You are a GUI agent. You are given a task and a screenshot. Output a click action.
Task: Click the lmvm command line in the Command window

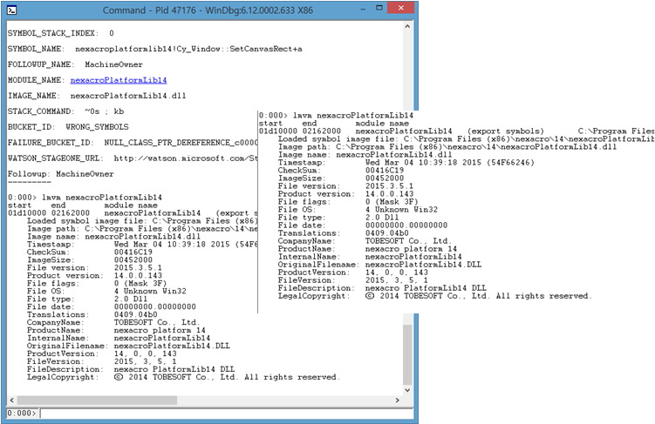click(x=85, y=198)
